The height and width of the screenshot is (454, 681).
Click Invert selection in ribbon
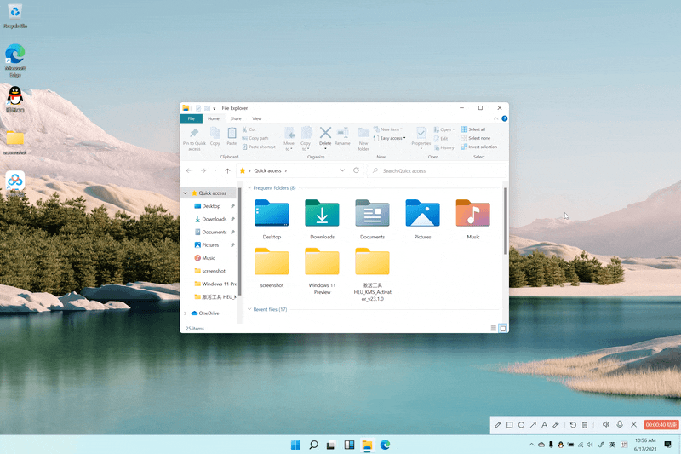click(x=479, y=147)
